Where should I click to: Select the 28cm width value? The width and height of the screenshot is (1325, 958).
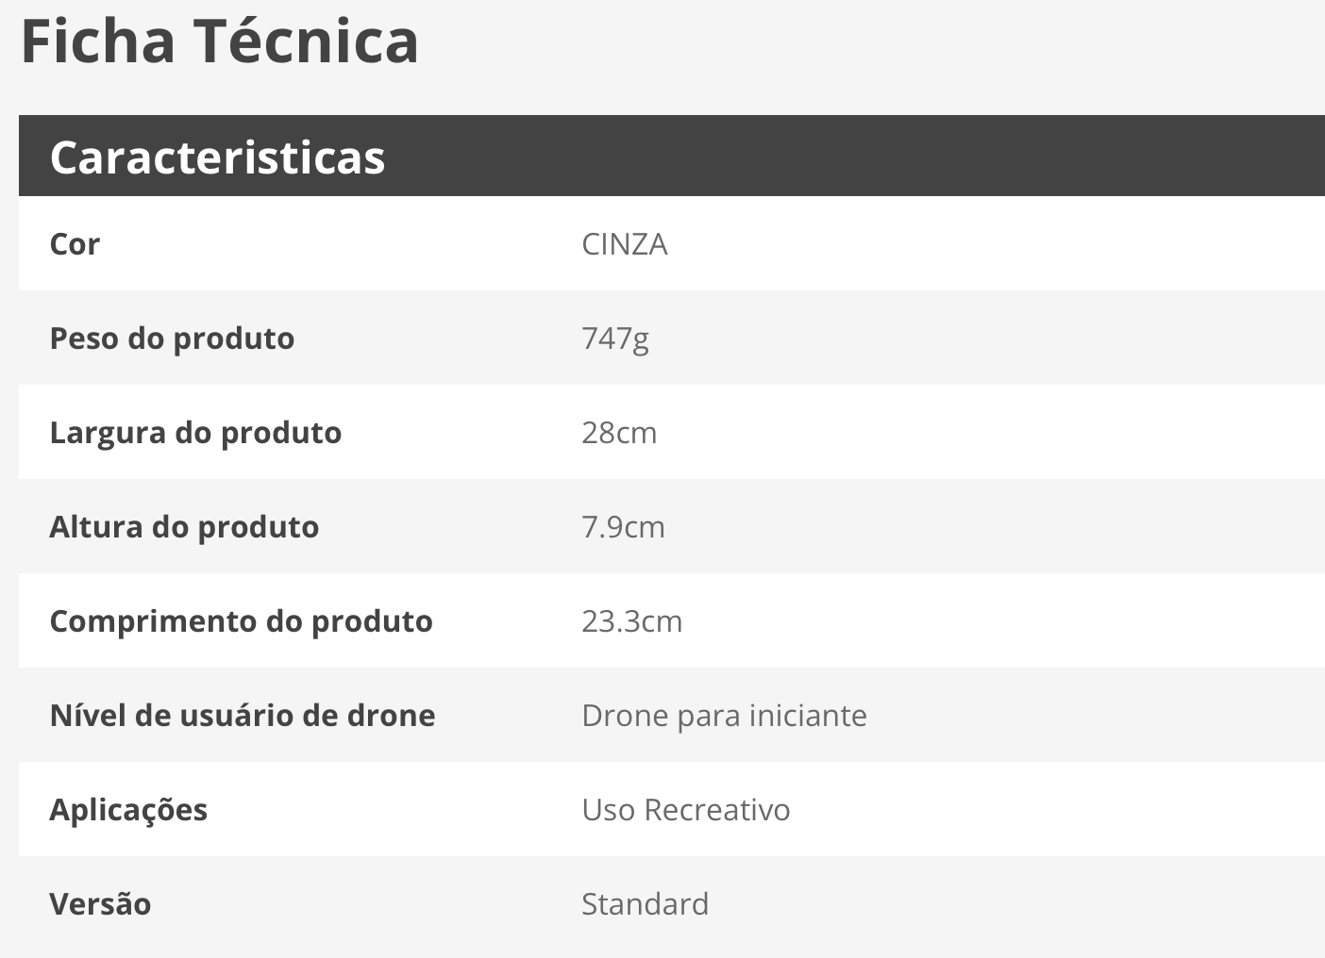pyautogui.click(x=619, y=433)
